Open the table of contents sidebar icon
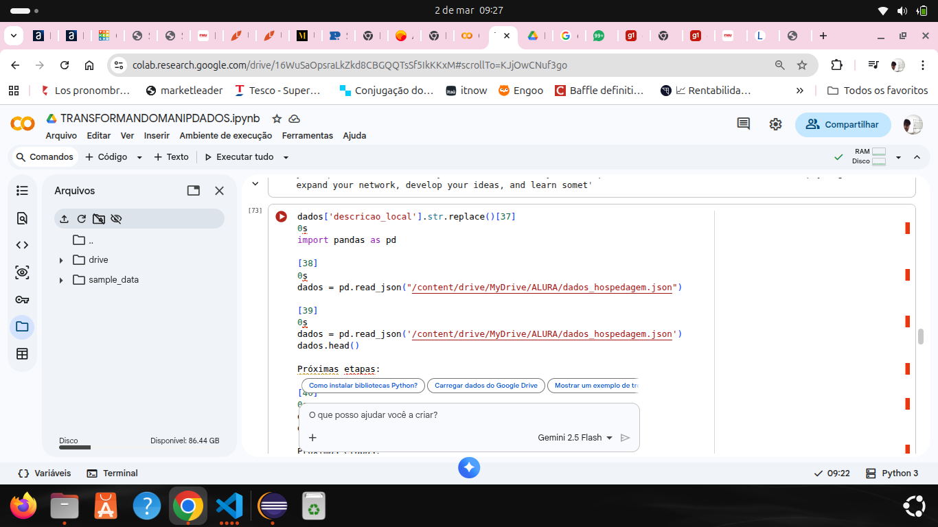This screenshot has height=527, width=938. [22, 191]
